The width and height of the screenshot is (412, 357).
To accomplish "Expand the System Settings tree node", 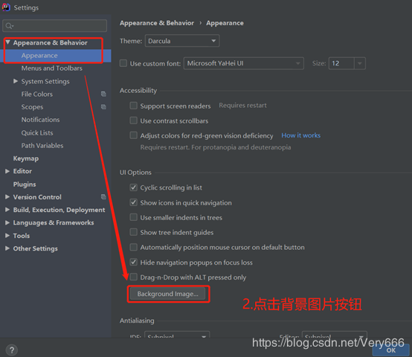I will (16, 81).
